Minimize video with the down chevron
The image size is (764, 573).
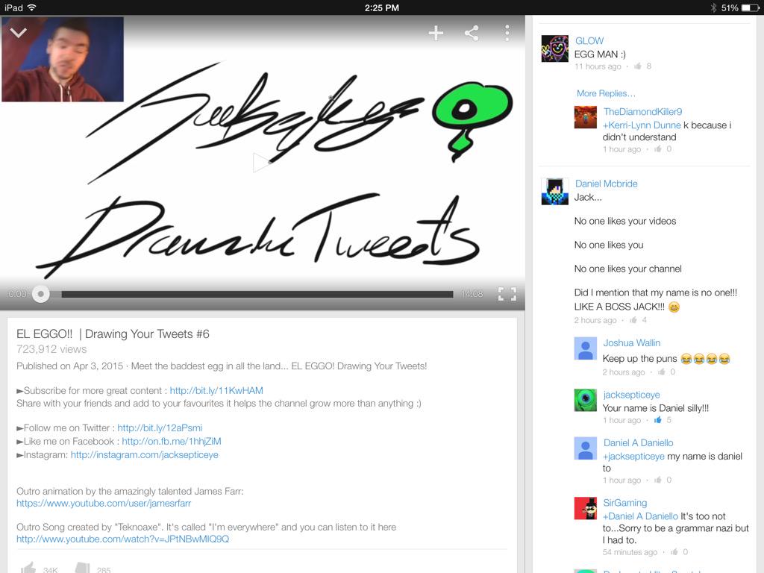coord(19,33)
